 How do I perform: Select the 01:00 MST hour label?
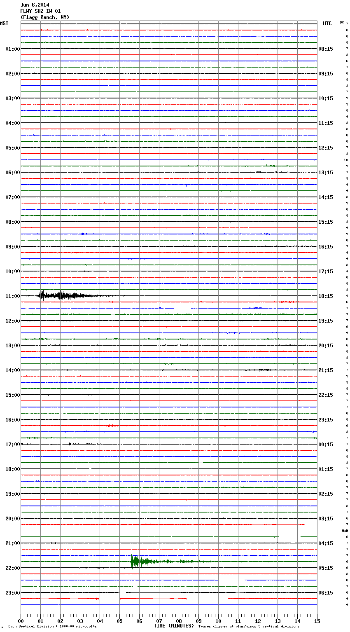click(x=13, y=49)
